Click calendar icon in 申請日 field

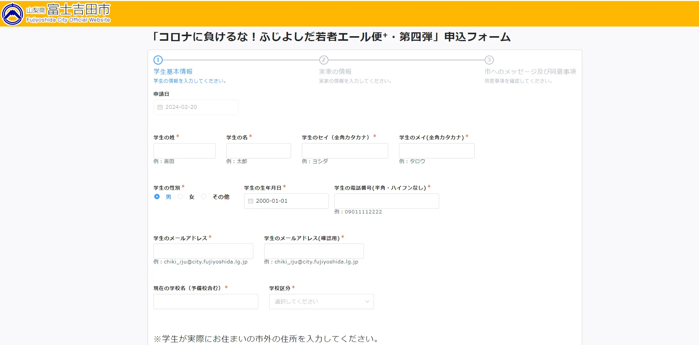coord(160,107)
